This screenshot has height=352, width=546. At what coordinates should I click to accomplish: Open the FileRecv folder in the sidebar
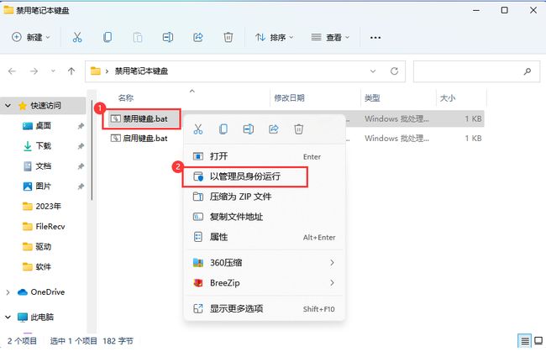[44, 226]
